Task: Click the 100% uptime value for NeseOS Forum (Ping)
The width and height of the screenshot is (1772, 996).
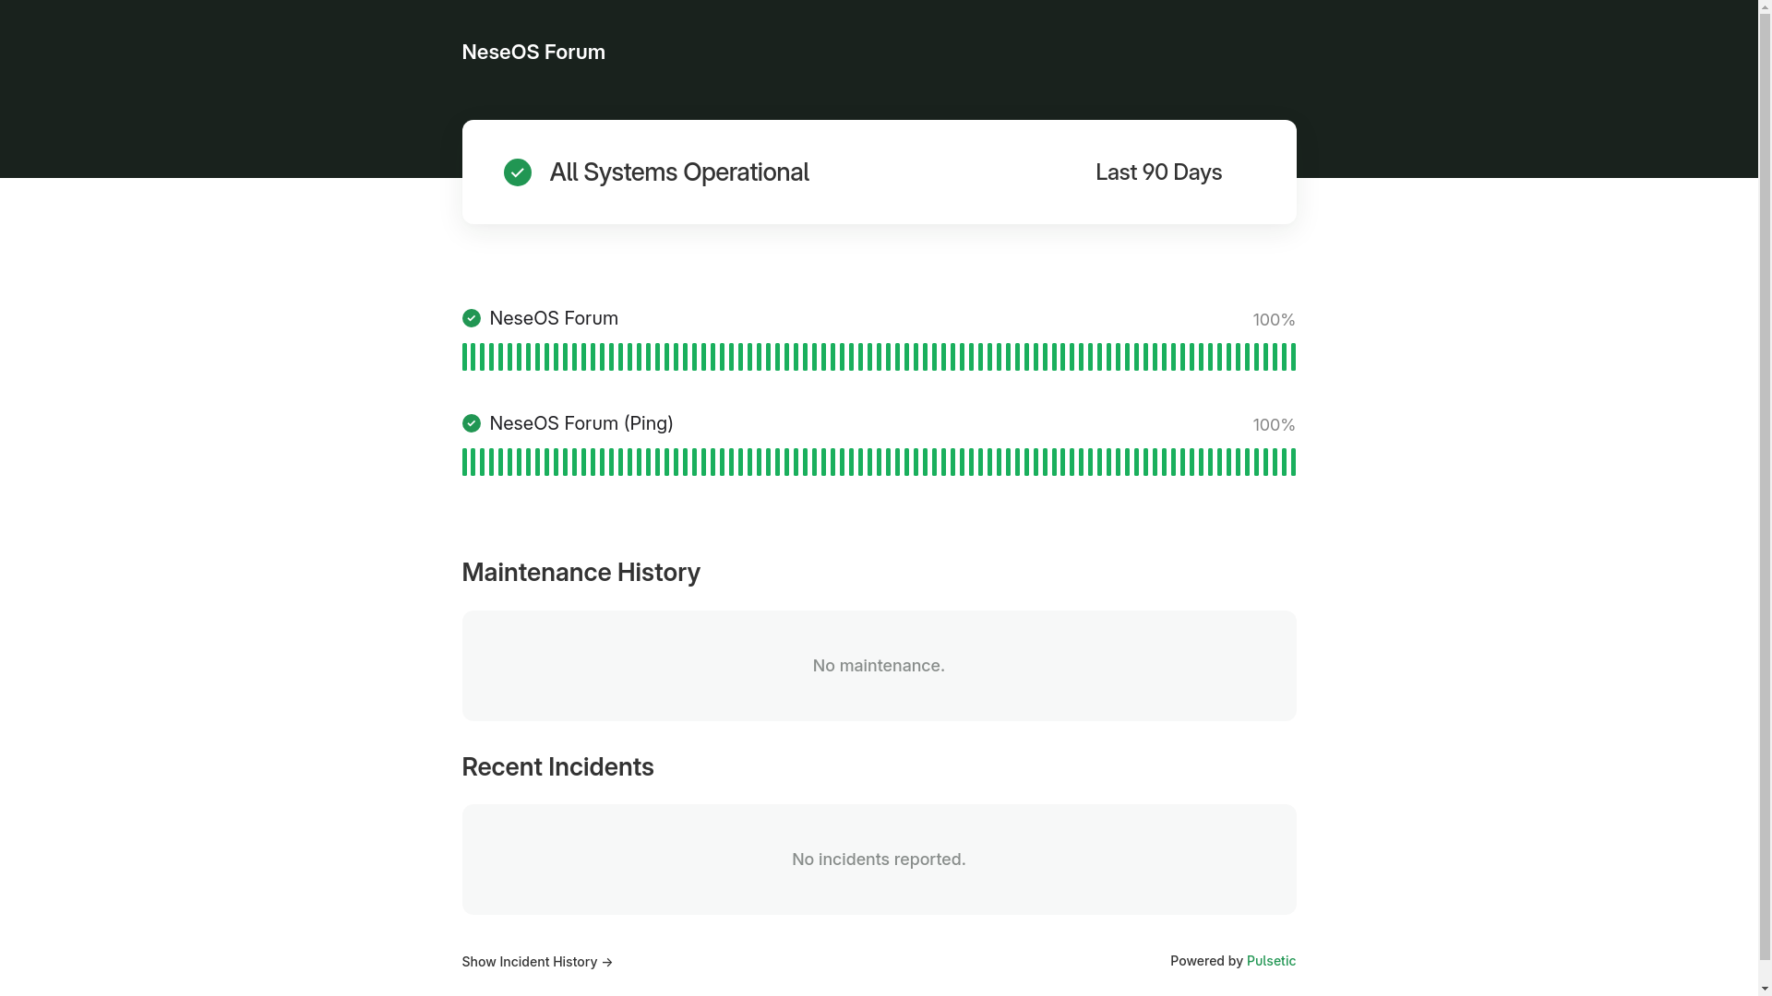Action: (1274, 425)
